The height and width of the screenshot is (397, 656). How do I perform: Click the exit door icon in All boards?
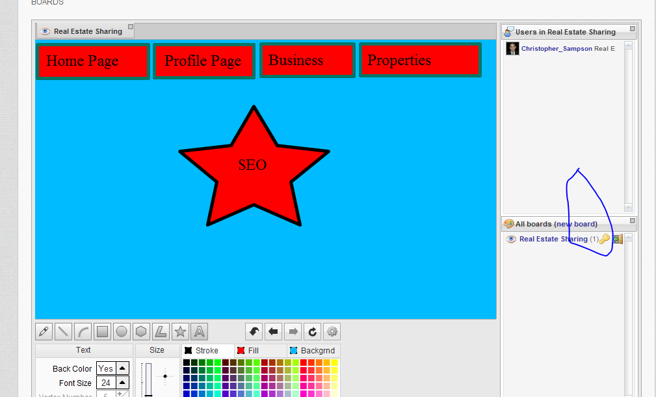(x=618, y=239)
